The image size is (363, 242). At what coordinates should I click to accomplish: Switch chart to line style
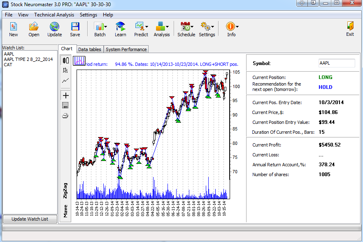click(65, 81)
